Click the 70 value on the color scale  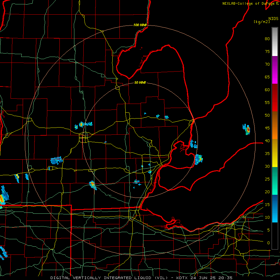click(267, 64)
